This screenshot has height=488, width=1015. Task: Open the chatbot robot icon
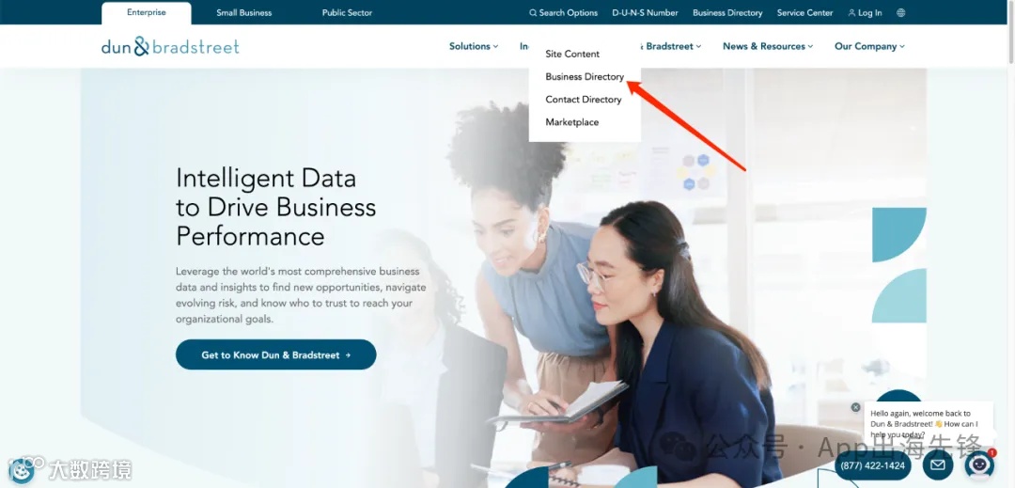click(x=978, y=464)
